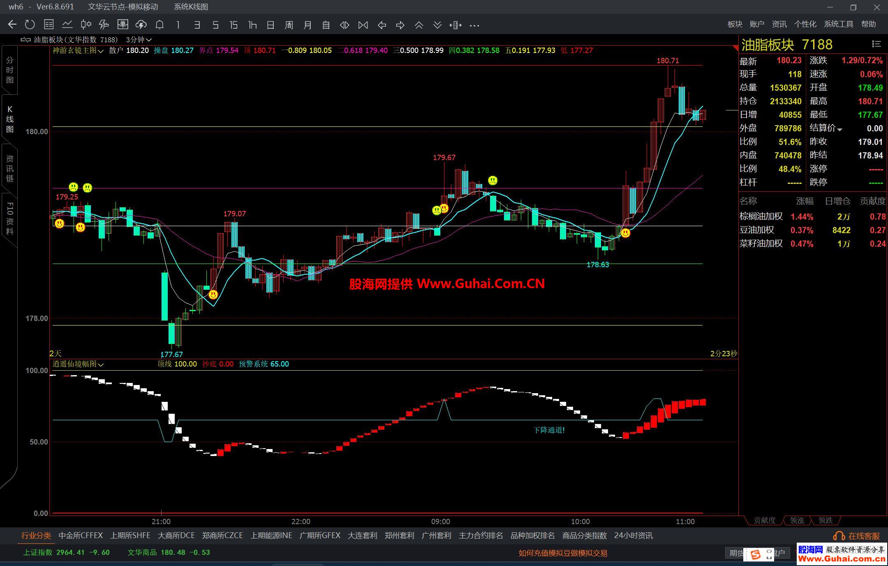
Task: Select the 1h hourly period button
Action: click(x=252, y=25)
